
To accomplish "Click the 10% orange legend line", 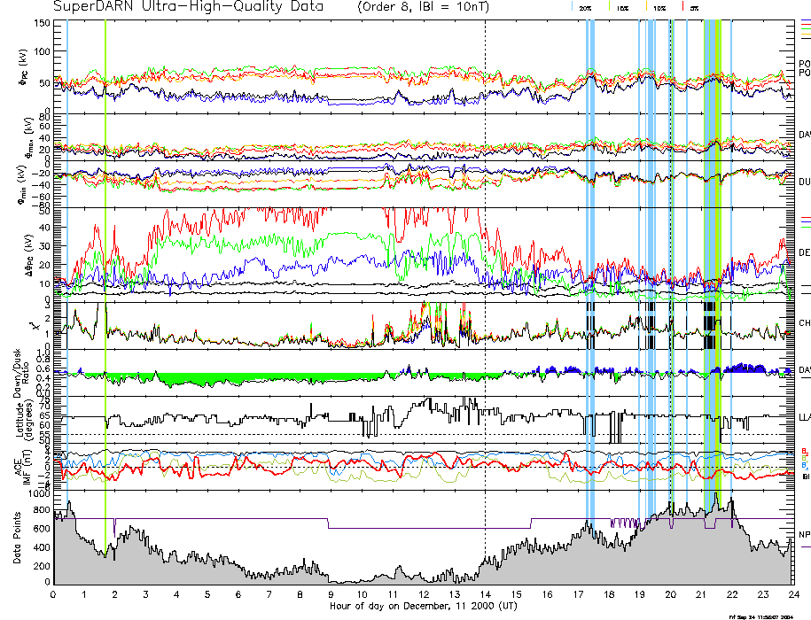I will tap(646, 7).
